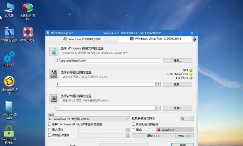Open the Ghost备份还原 desktop icon
Image resolution: width=243 pixels, height=146 pixels.
[9, 85]
